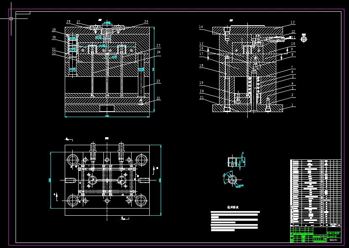
Task: Click part callout number 7
Action: tap(292, 67)
